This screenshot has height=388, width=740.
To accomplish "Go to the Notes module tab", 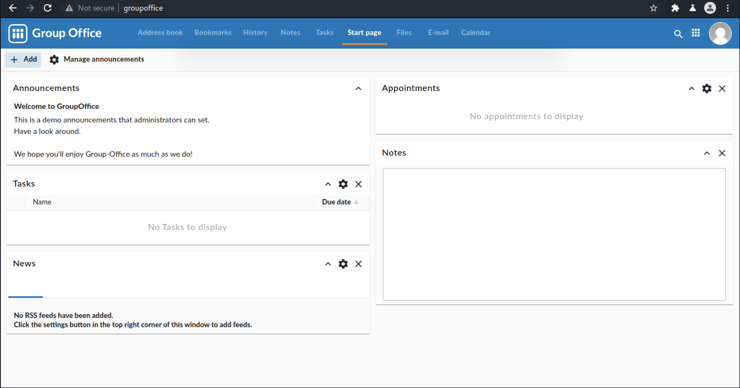I will 290,32.
